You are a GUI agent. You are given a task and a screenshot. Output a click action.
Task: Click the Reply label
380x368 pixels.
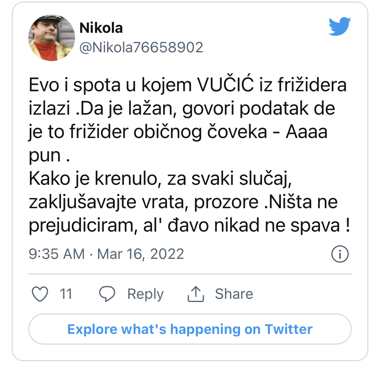click(145, 294)
